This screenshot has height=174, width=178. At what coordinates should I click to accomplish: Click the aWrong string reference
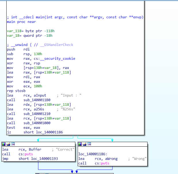pyautogui.click(x=111, y=159)
